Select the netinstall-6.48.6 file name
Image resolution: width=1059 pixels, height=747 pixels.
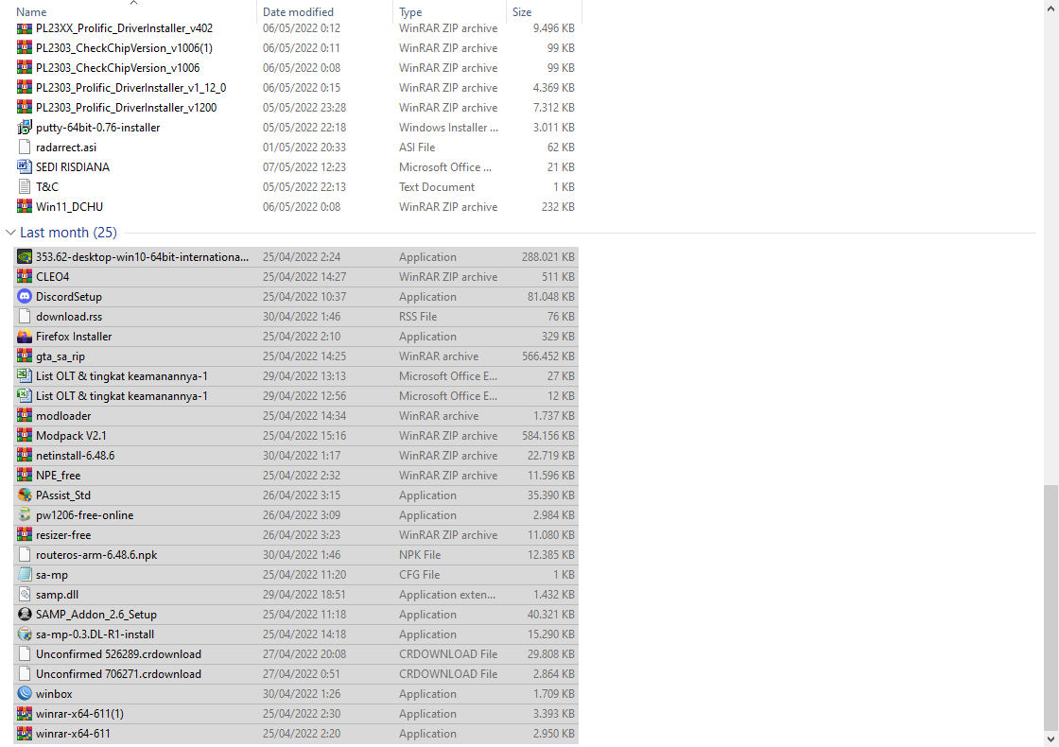click(75, 456)
